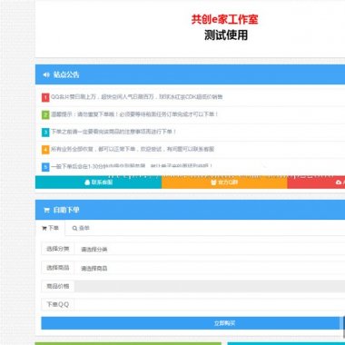Select announcement 1 about QQ名片赞
345x345 pixels.
click(137, 97)
